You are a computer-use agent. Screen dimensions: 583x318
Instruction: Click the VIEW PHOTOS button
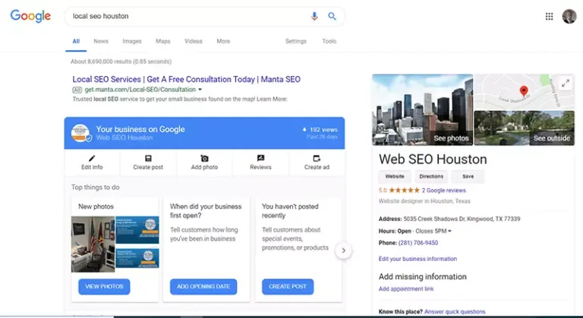(104, 287)
